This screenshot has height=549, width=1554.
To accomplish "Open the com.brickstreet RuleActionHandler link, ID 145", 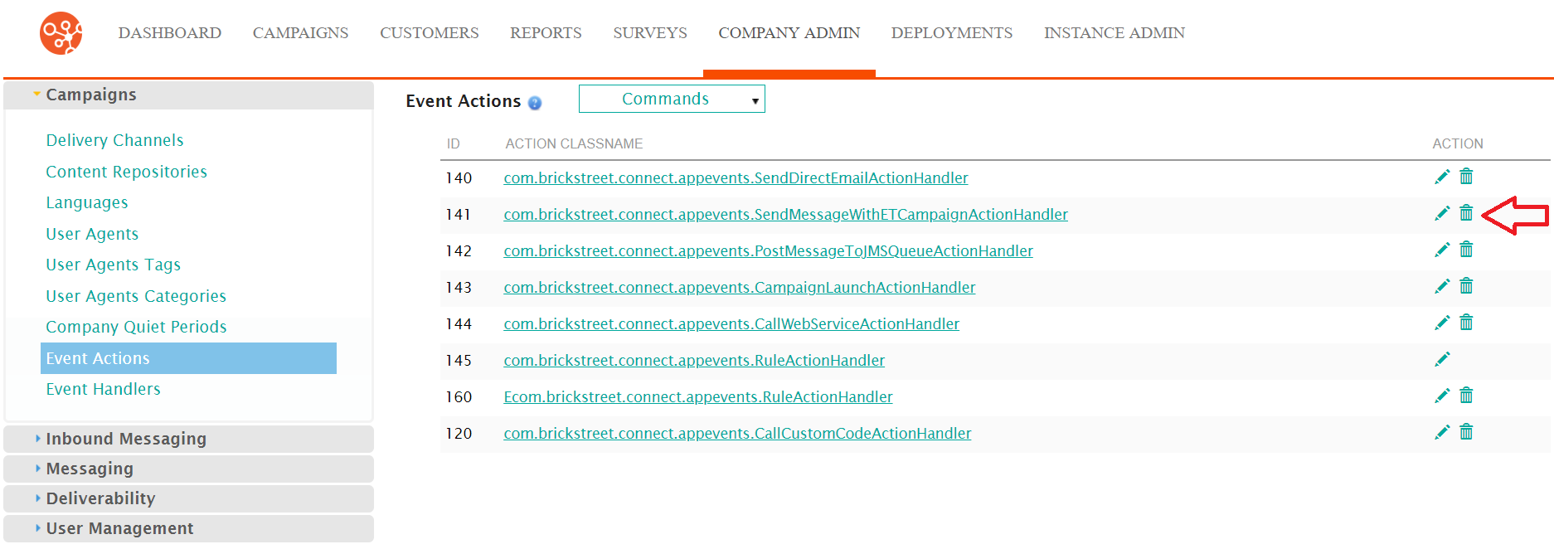I will pos(694,360).
